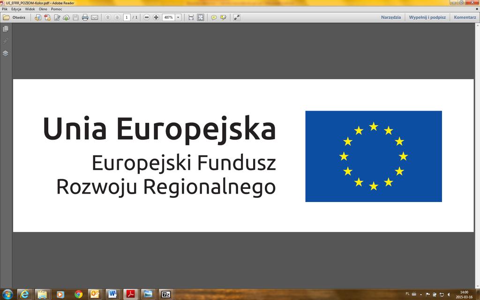Open the Pomoc menu

coord(56,9)
